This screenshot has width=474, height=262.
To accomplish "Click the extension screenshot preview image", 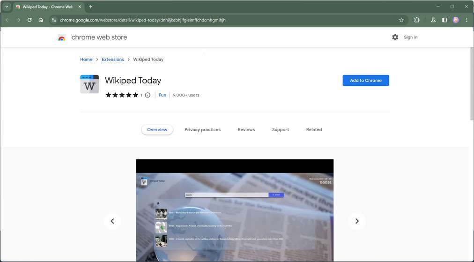I will [235, 210].
